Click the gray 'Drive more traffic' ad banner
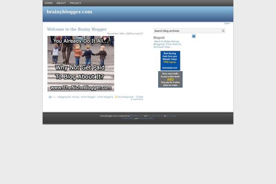276x184 pixels. tap(170, 79)
